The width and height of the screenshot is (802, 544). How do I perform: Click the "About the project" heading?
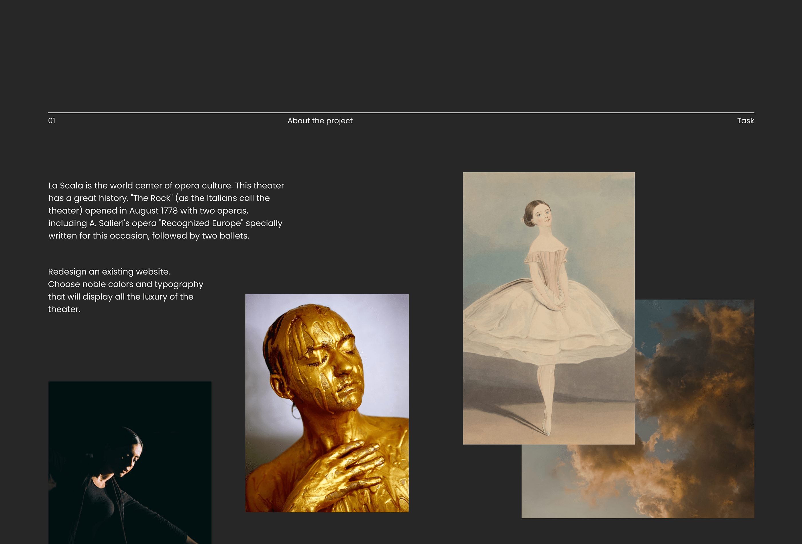(x=320, y=121)
